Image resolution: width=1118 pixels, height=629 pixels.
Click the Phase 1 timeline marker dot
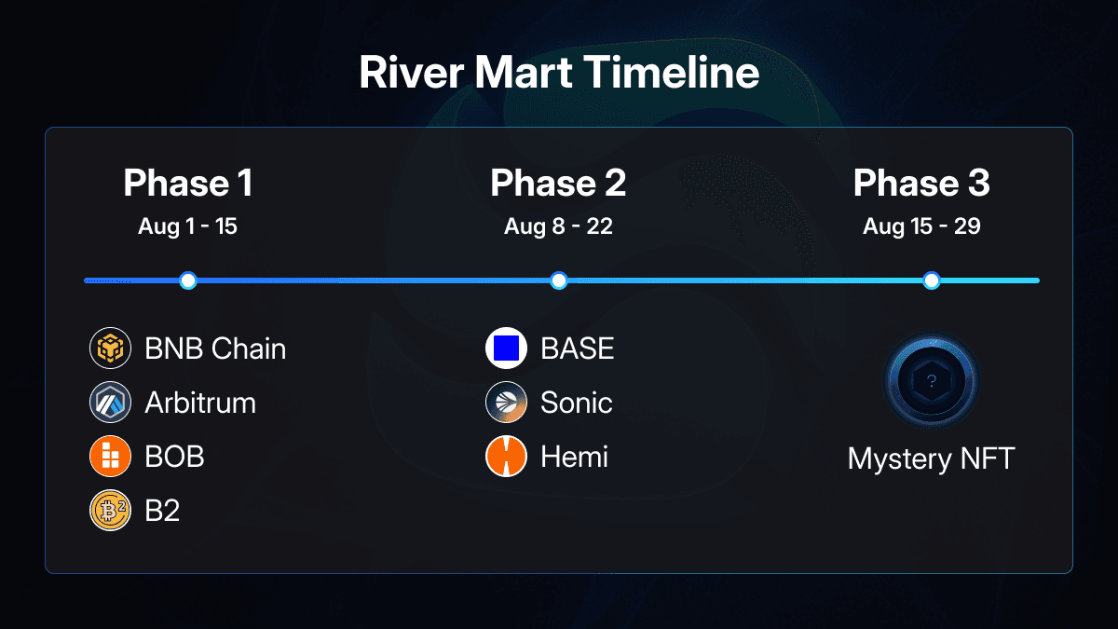tap(188, 280)
